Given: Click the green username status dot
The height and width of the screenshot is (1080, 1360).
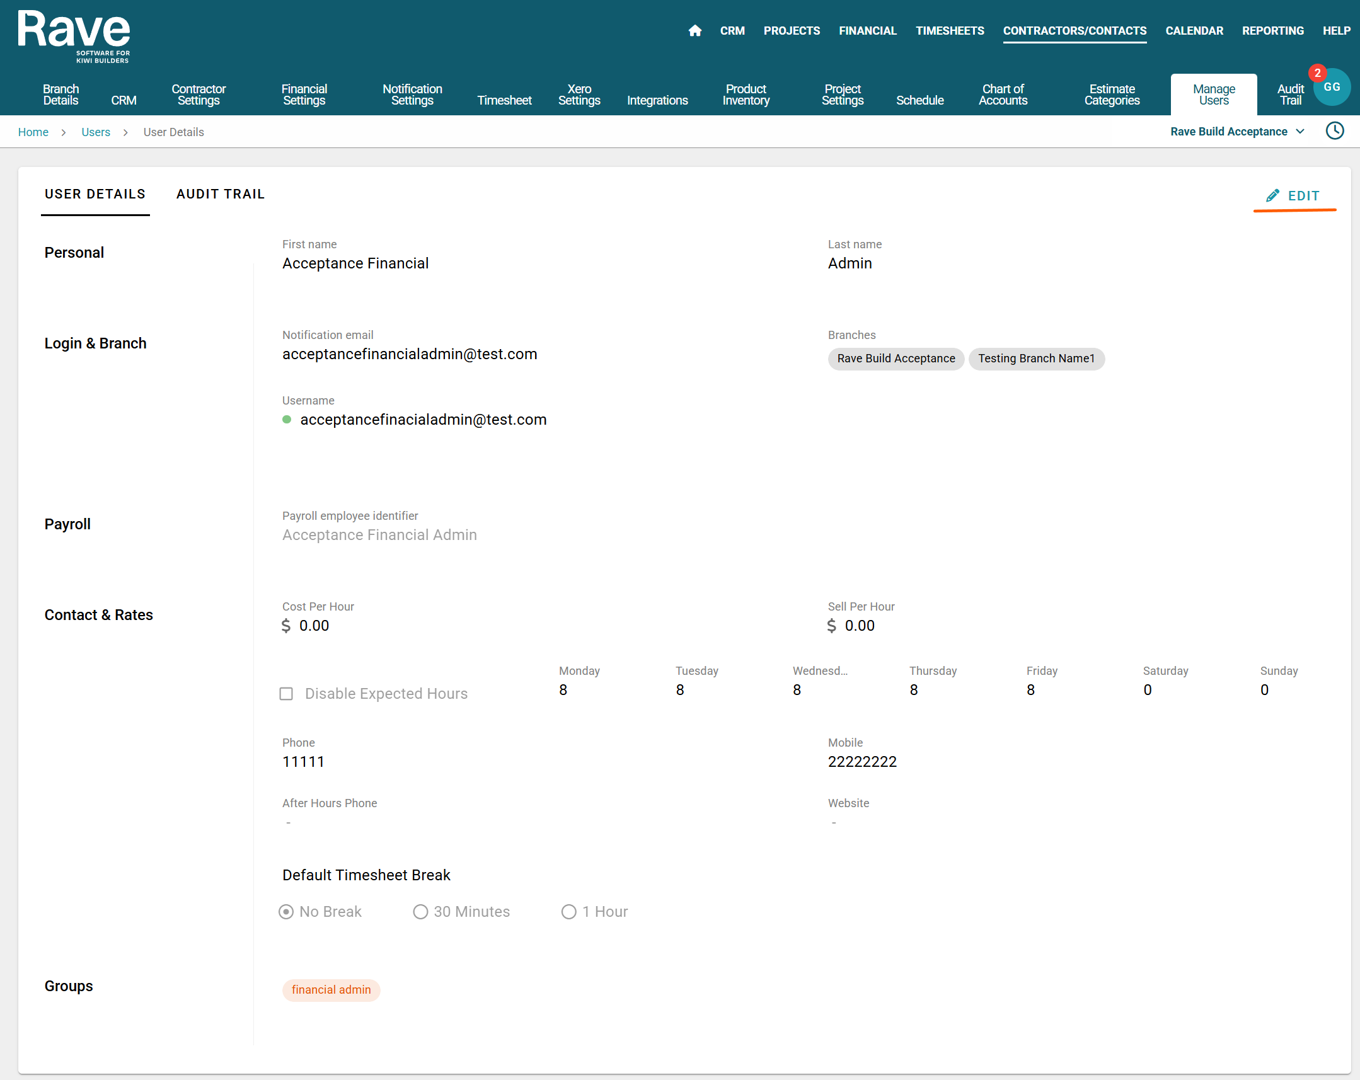Looking at the screenshot, I should 287,420.
